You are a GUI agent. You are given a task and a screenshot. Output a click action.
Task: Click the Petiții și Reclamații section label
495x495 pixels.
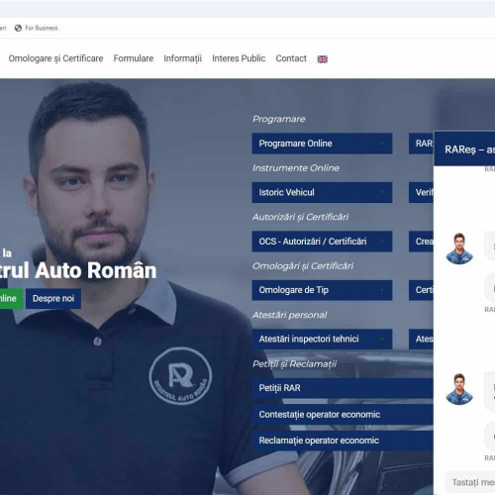[x=295, y=364]
